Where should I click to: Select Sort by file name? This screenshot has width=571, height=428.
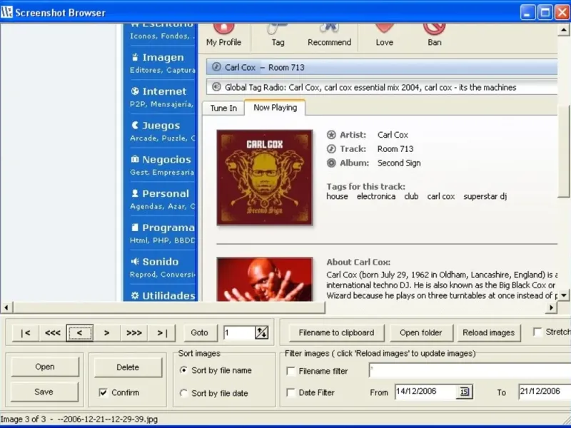pos(184,370)
